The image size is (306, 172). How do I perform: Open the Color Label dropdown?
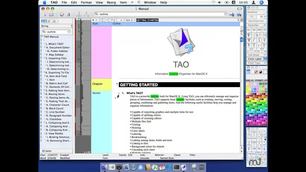tap(256, 59)
